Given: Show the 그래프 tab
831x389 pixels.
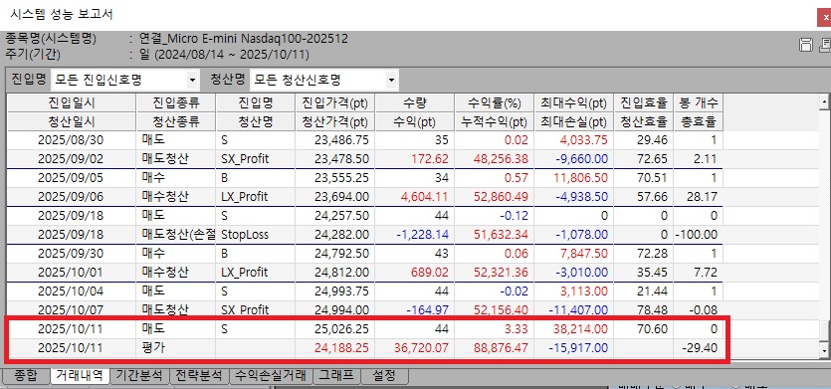Looking at the screenshot, I should [x=336, y=376].
